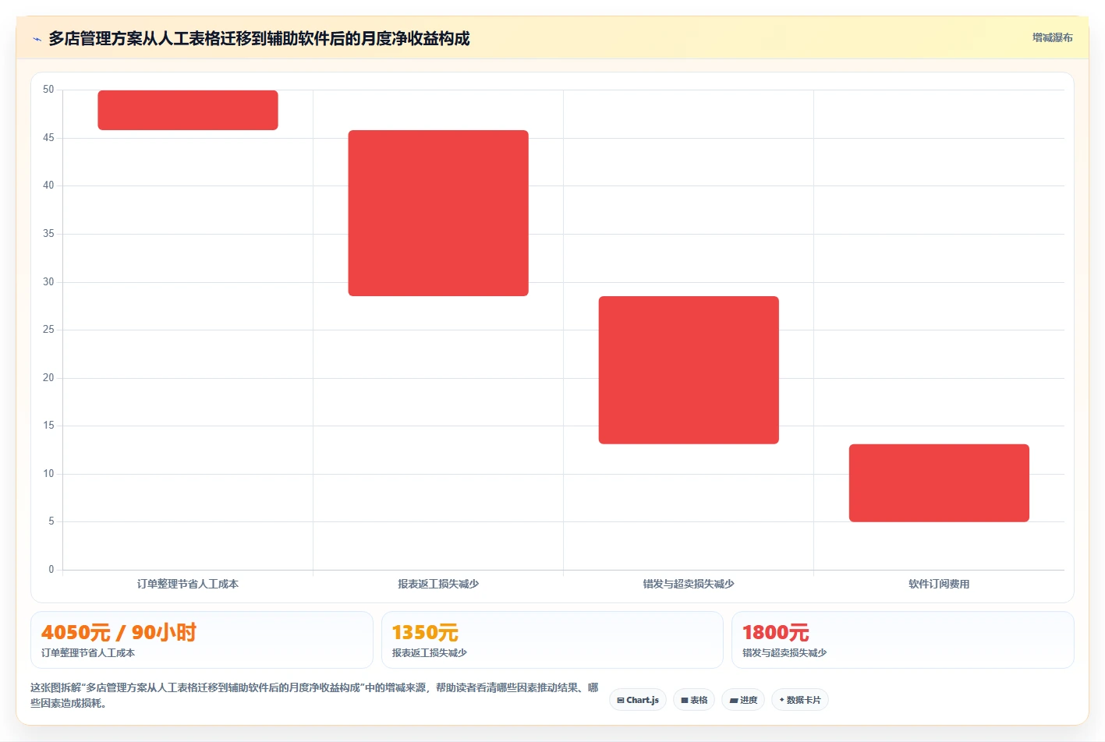The width and height of the screenshot is (1105, 742).
Task: Click the 软件订阅费用 x-axis label
Action: (939, 584)
